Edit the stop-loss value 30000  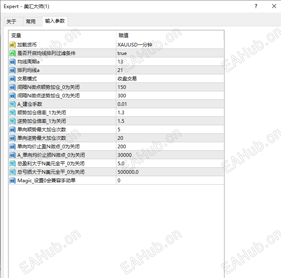pos(170,155)
